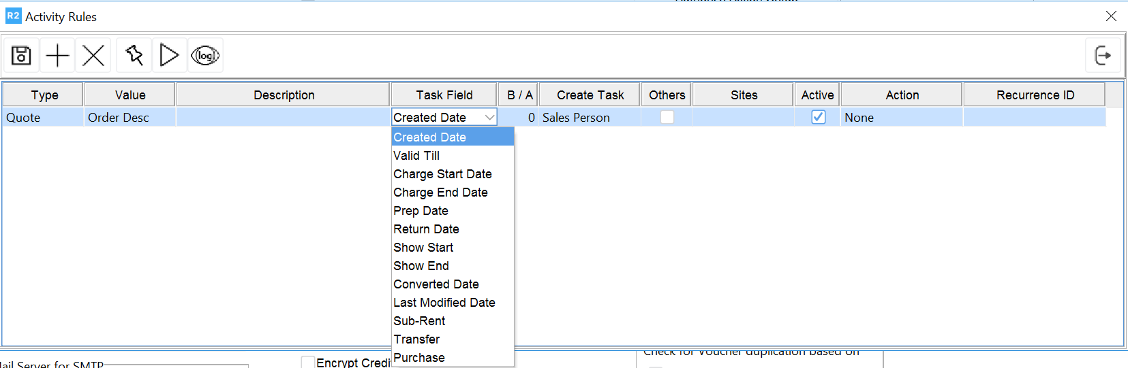Click the Recurrence ID column header
Screen dimensions: 1128x368
click(1035, 95)
